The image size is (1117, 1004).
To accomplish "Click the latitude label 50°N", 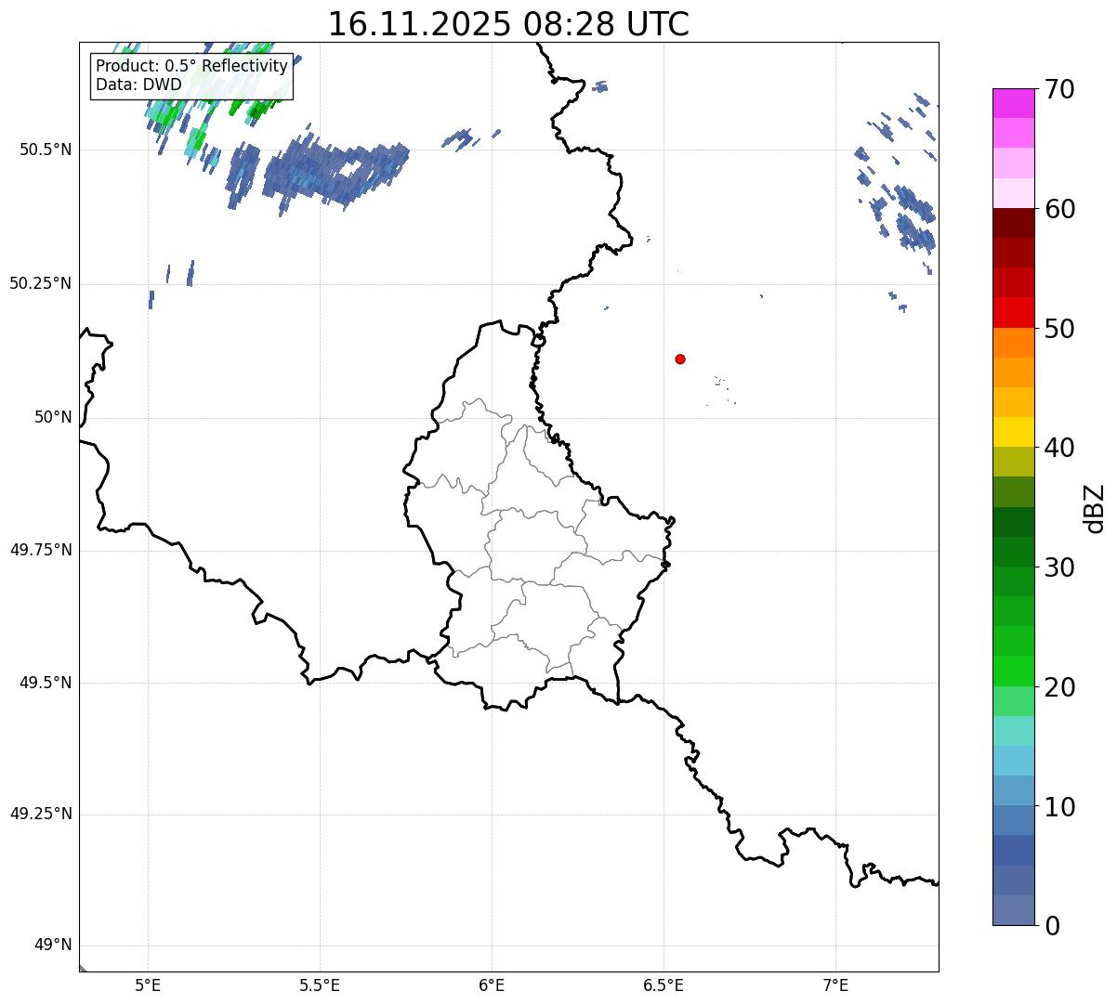I will click(52, 417).
